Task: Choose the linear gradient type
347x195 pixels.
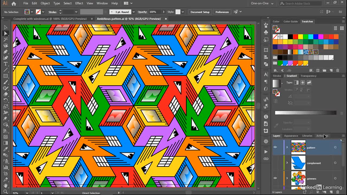Action: [296, 83]
